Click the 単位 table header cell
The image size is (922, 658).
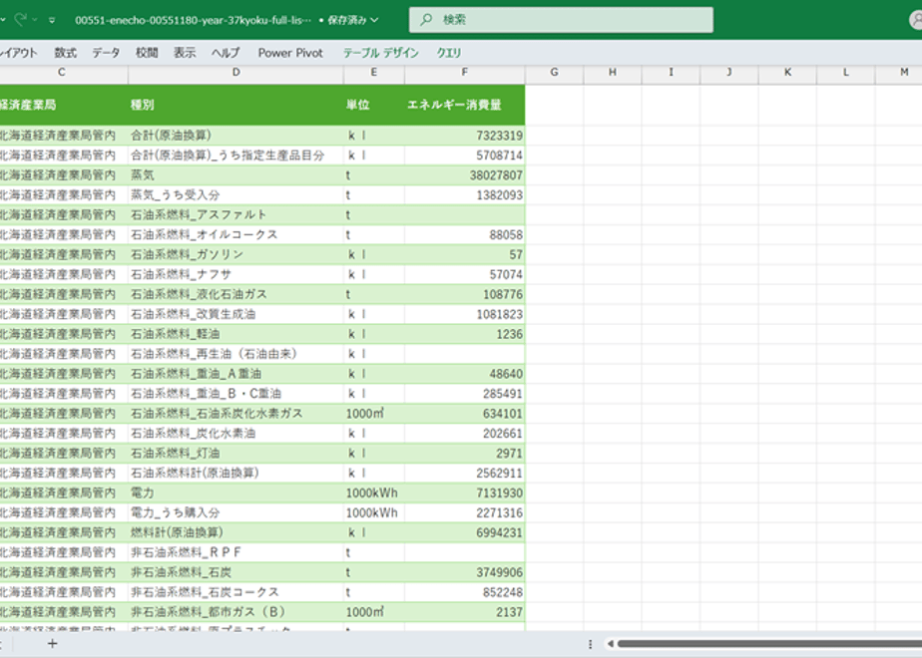[x=374, y=105]
